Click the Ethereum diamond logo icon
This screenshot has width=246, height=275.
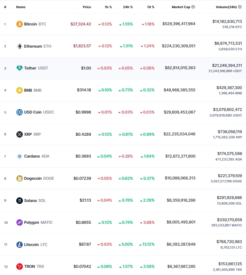pos(20,46)
